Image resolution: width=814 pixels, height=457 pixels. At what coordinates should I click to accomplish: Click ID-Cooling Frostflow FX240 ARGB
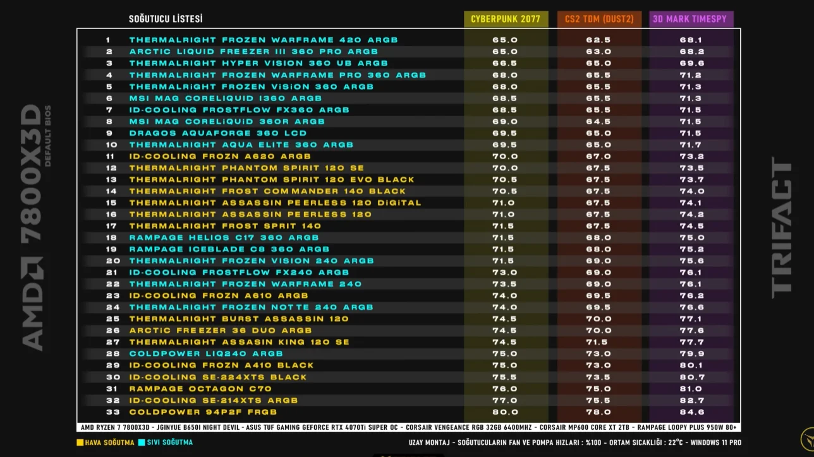pos(239,273)
